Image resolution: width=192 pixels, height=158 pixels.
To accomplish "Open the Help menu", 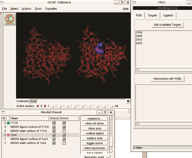I will (126, 9).
